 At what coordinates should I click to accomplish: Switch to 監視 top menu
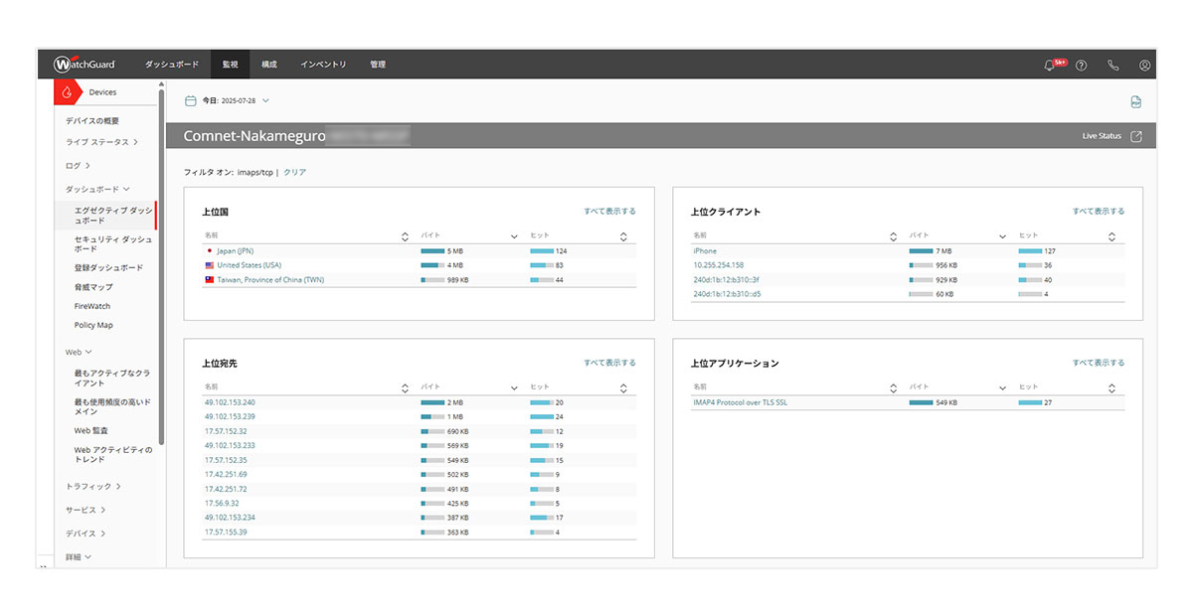pyautogui.click(x=231, y=65)
